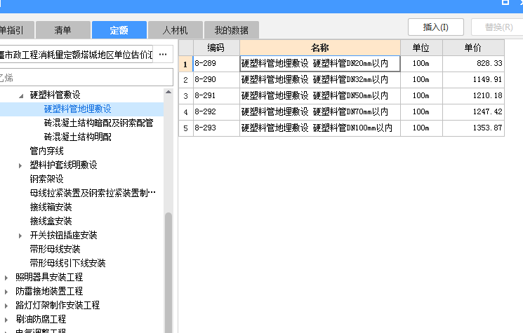Click code cell 8-292
523x333 pixels.
tap(216, 111)
